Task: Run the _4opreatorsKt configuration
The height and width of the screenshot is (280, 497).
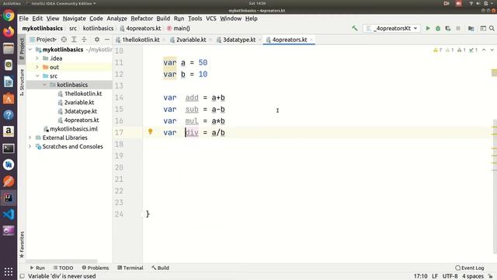Action: pyautogui.click(x=428, y=28)
